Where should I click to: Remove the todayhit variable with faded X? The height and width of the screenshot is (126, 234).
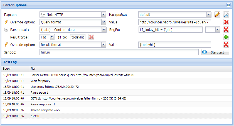tap(91, 37)
